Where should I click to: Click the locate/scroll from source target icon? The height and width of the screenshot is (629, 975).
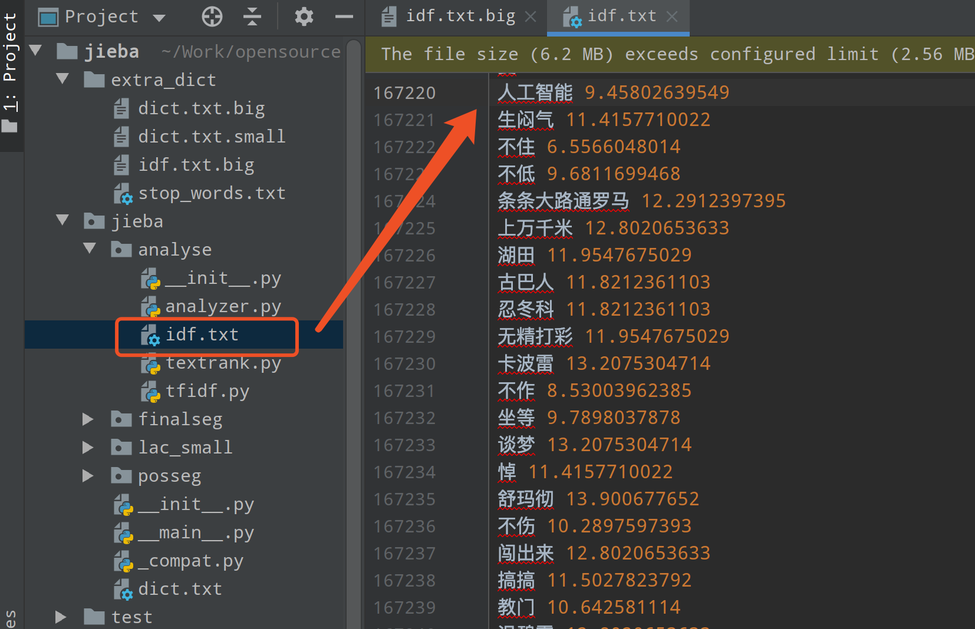212,16
